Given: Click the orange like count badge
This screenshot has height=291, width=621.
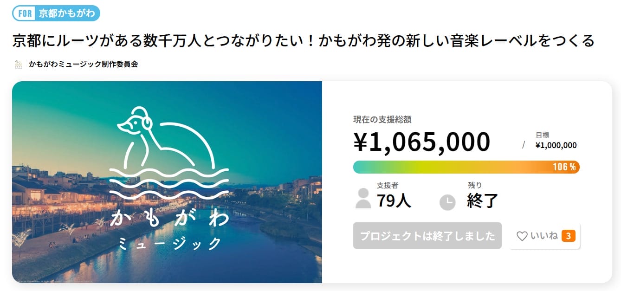Looking at the screenshot, I should 568,236.
